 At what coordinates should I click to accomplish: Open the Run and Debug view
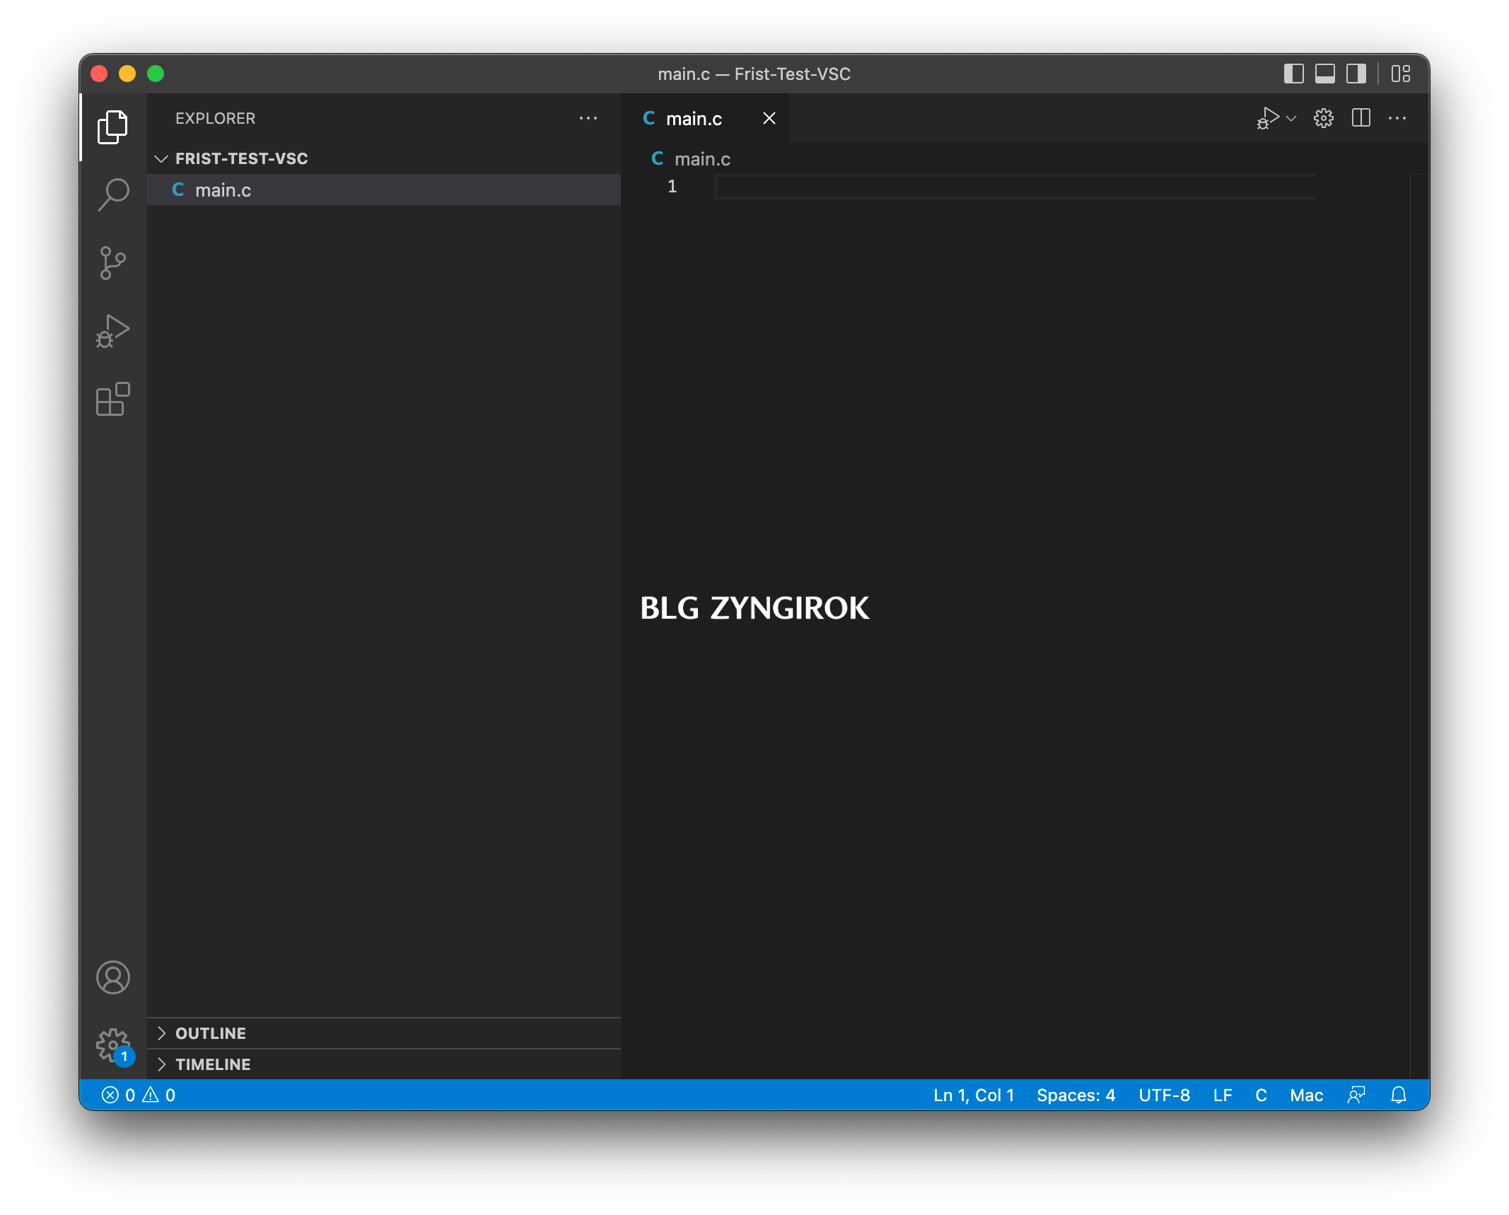coord(113,331)
